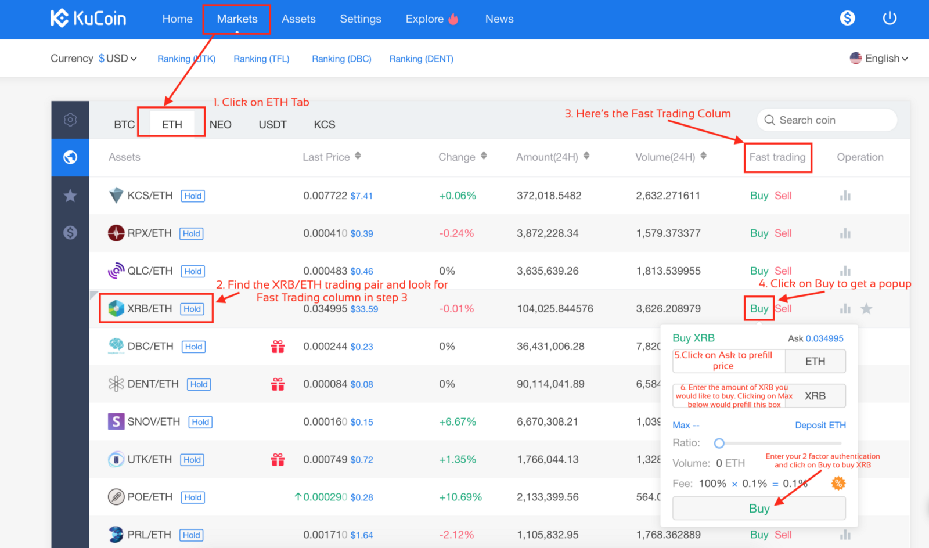
Task: Sort by Last Price column arrows
Action: point(358,156)
